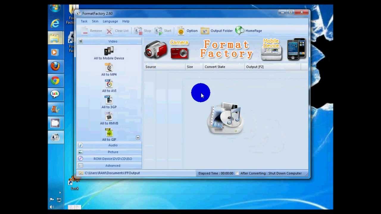Image resolution: width=381 pixels, height=214 pixels.
Task: Launch Firefox from the taskbar
Action: [55, 66]
